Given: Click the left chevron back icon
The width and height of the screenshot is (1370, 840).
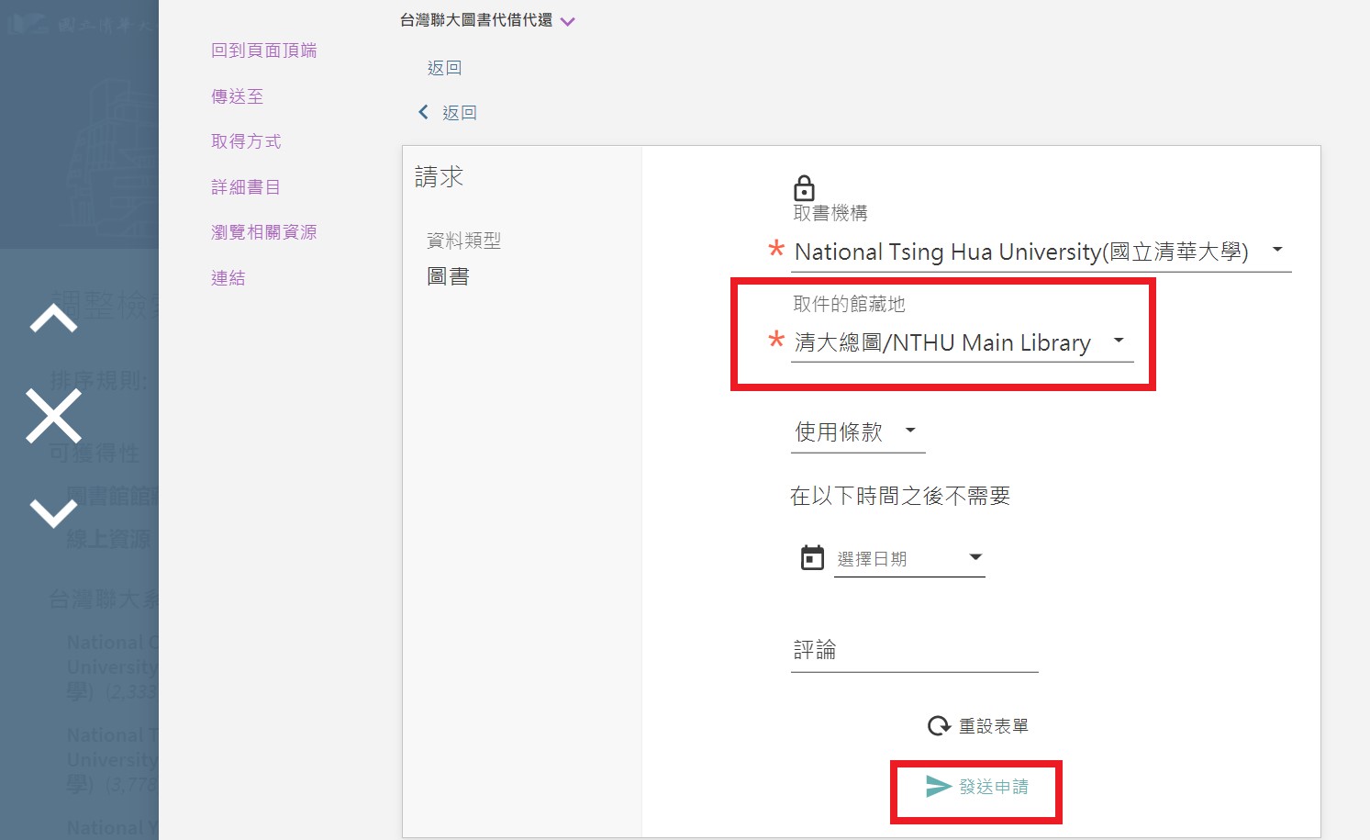Looking at the screenshot, I should coord(423,112).
